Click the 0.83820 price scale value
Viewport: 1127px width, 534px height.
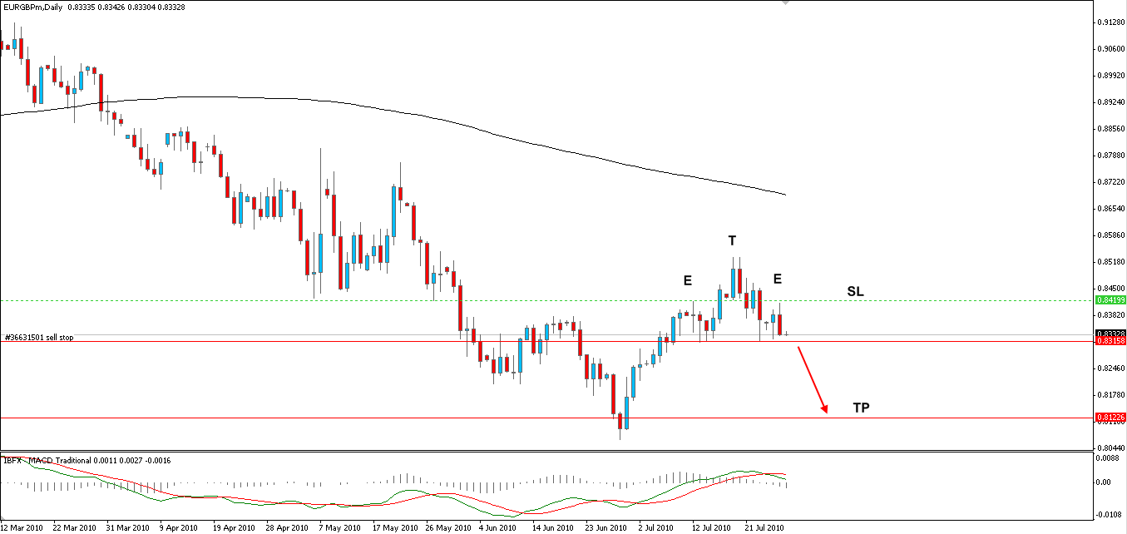coord(1111,315)
